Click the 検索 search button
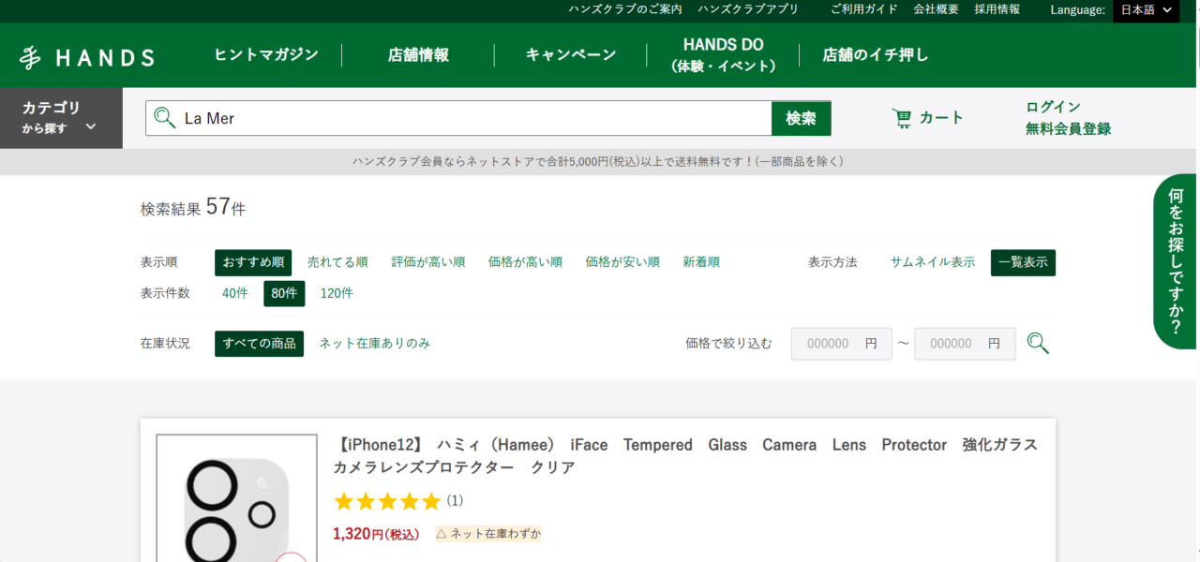1200x562 pixels. coord(802,119)
